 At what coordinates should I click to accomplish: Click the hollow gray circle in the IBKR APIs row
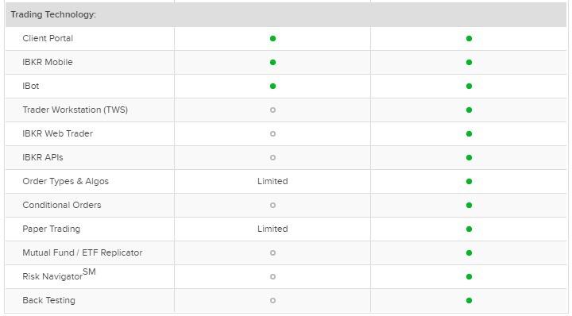(x=272, y=157)
